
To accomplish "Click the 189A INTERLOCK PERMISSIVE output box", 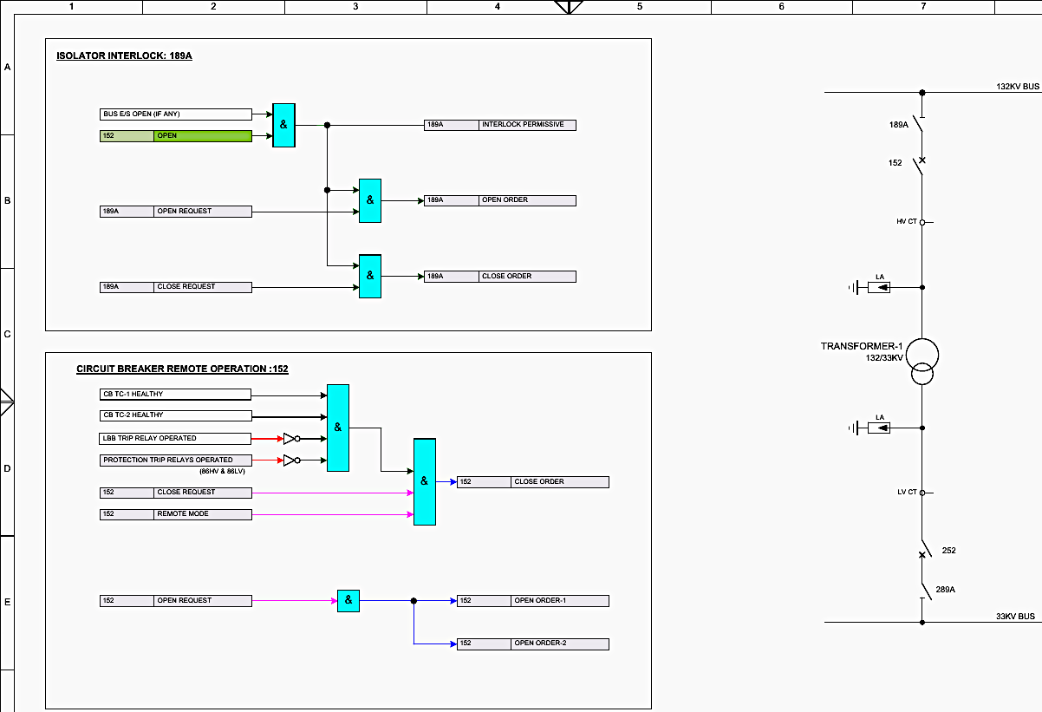I will click(x=500, y=125).
